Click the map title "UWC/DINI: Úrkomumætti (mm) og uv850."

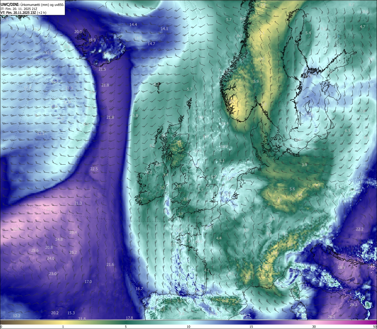(32, 4)
